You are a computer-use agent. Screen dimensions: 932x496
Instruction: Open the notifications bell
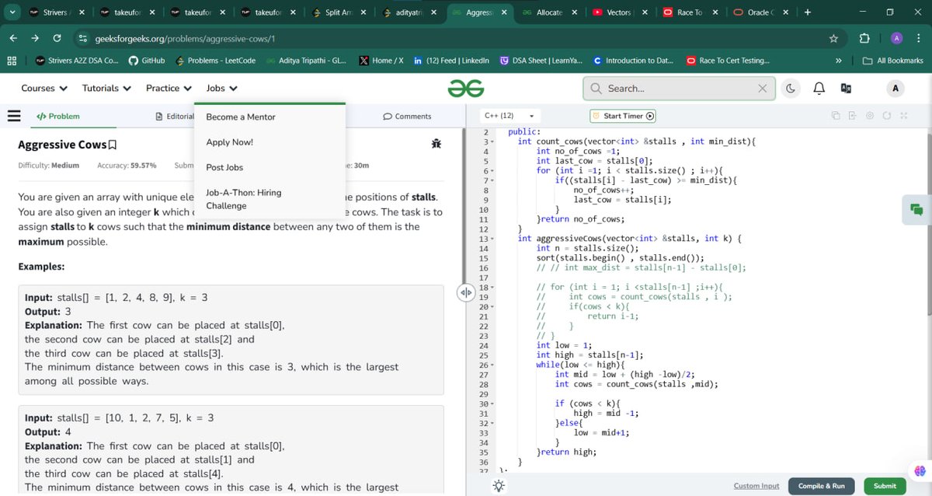tap(818, 89)
